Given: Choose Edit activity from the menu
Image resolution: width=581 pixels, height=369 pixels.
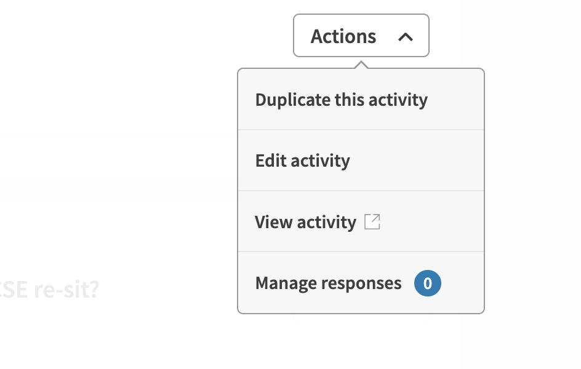Looking at the screenshot, I should tap(302, 161).
